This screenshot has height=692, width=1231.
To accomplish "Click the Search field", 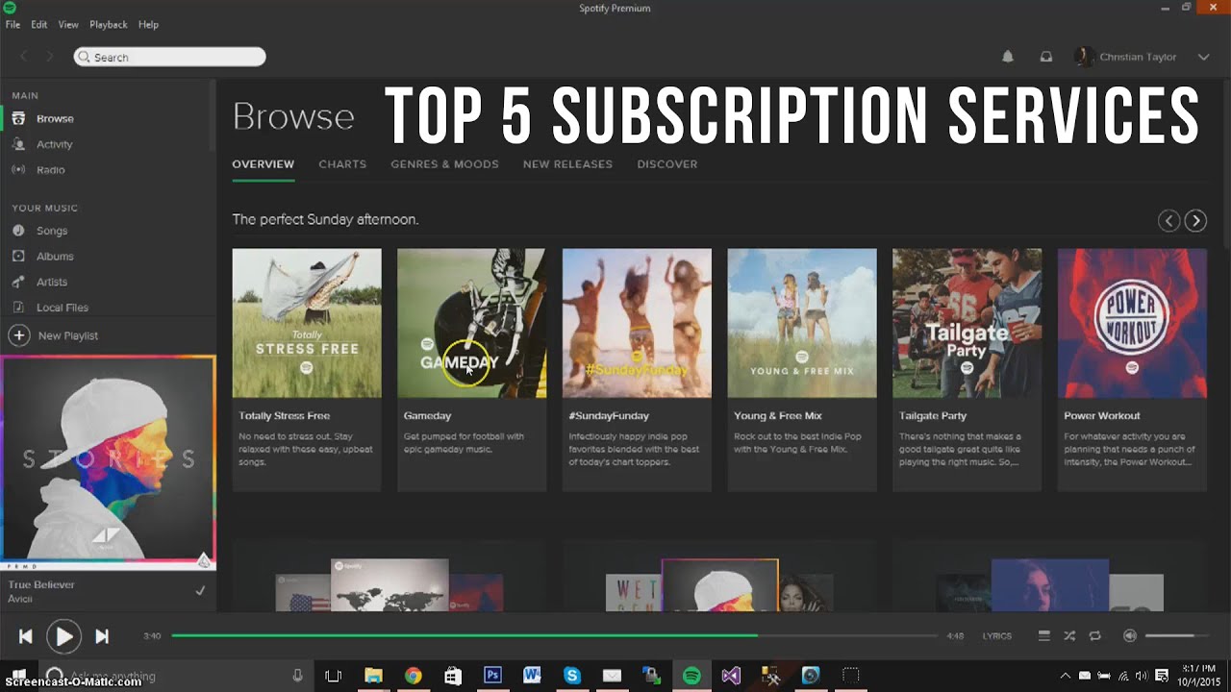I will click(x=169, y=58).
